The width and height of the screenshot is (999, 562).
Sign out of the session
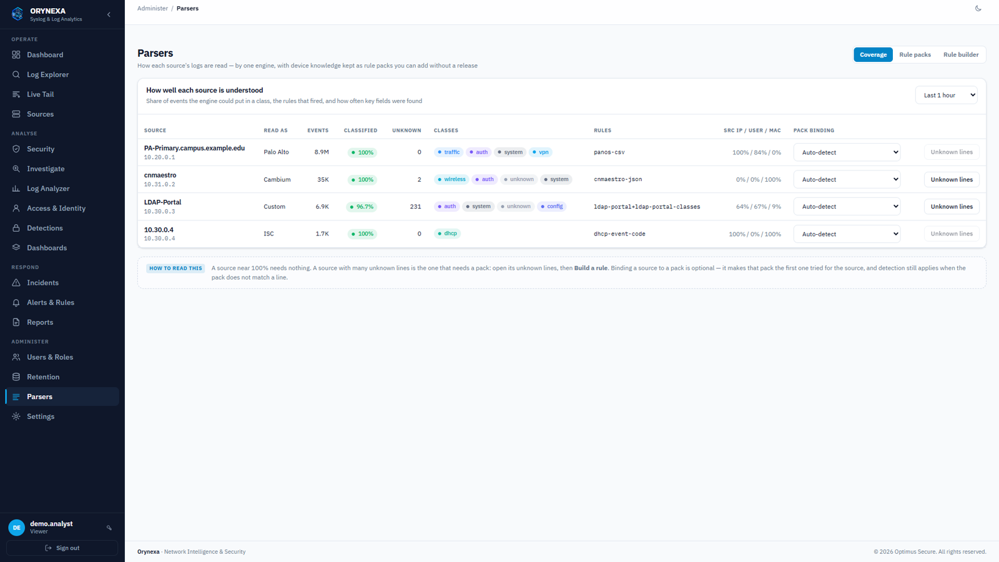[x=62, y=548]
